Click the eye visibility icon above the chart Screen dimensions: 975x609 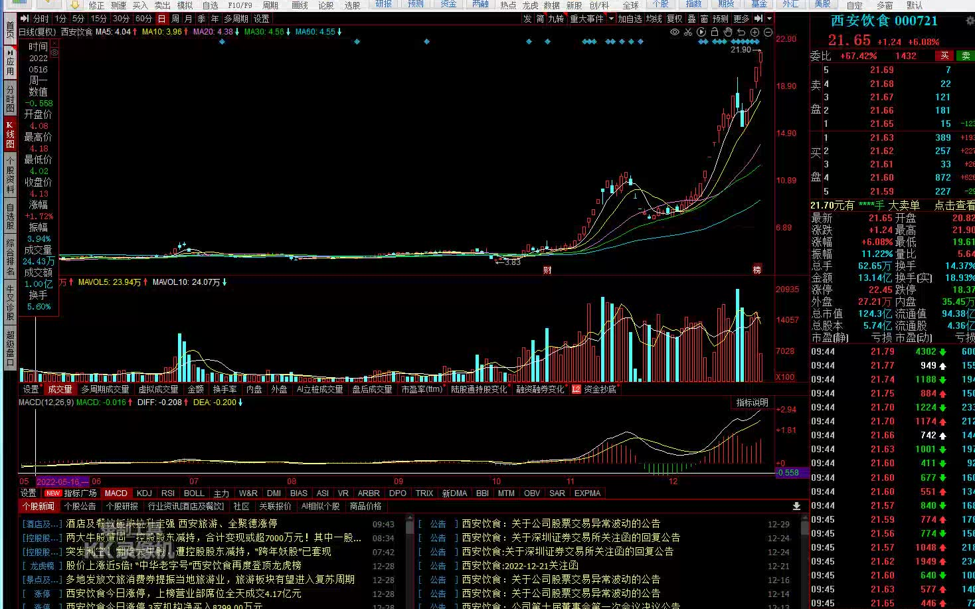[675, 32]
